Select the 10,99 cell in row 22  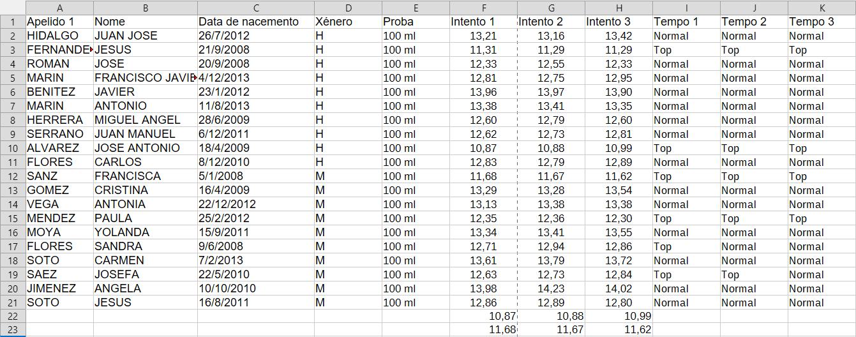[x=619, y=317]
